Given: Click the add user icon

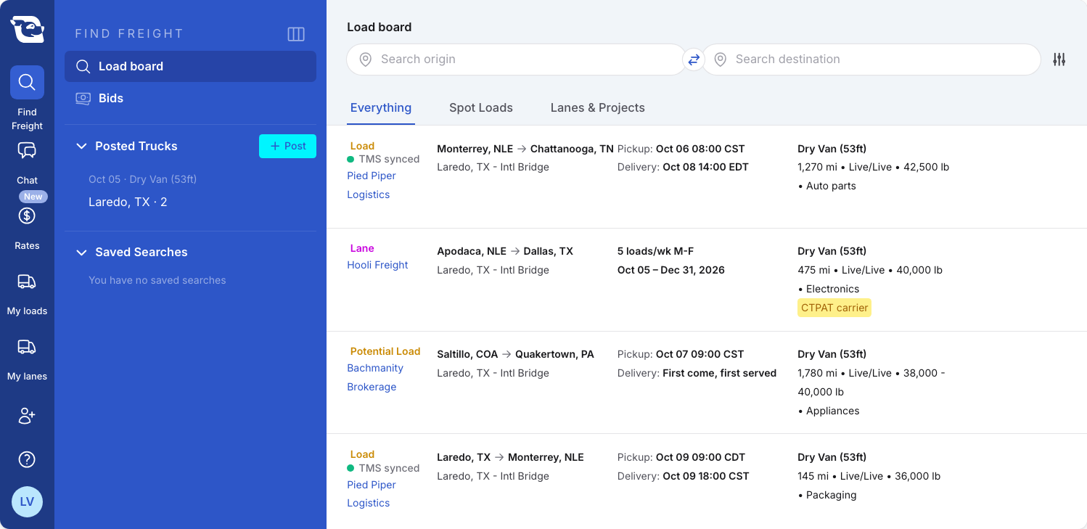Looking at the screenshot, I should [x=27, y=416].
